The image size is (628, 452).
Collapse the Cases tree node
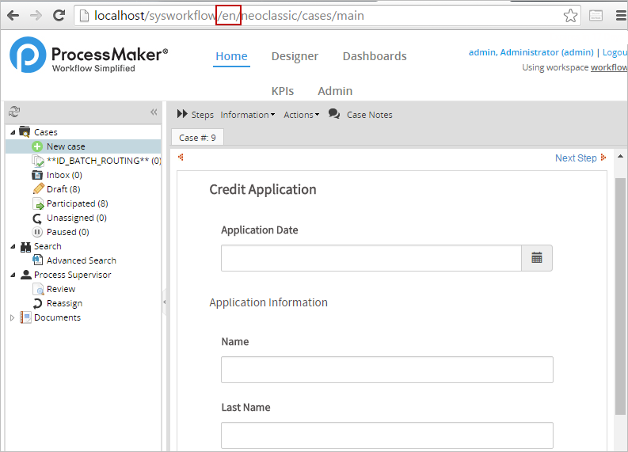(13, 132)
